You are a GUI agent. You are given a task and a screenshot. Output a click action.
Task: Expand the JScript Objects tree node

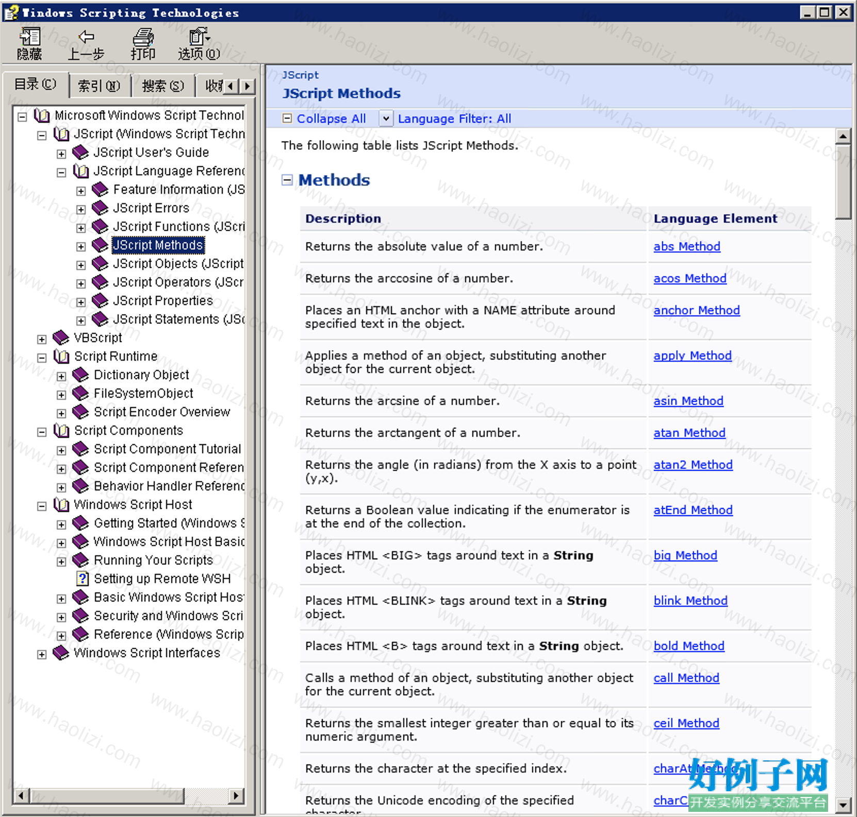click(x=81, y=265)
